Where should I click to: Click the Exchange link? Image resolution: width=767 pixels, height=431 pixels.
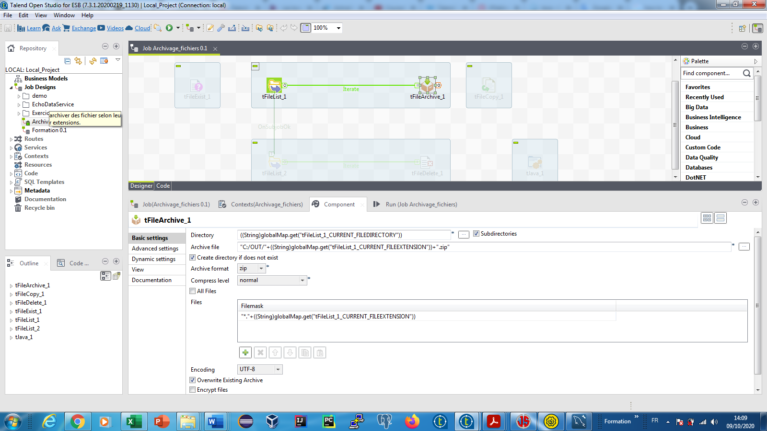[84, 28]
